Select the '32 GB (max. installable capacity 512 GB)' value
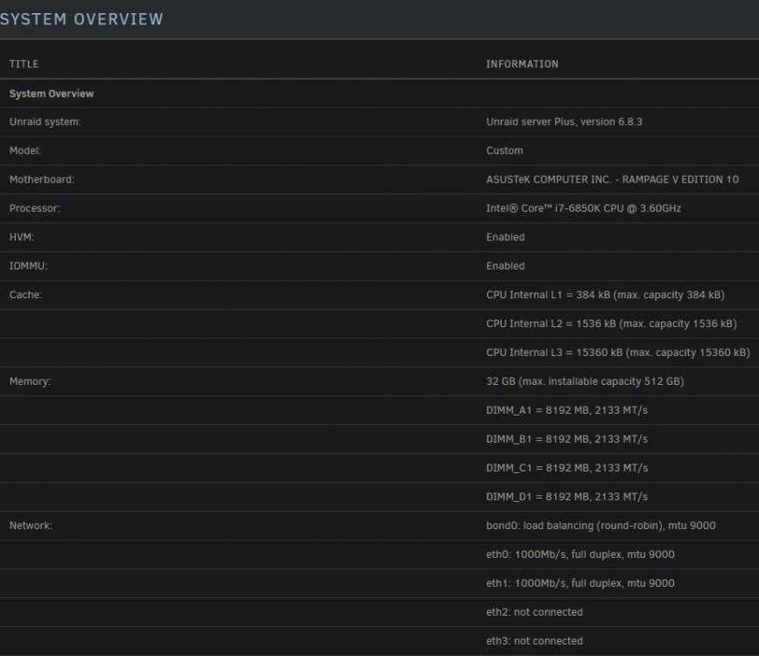The height and width of the screenshot is (656, 759). coord(585,381)
